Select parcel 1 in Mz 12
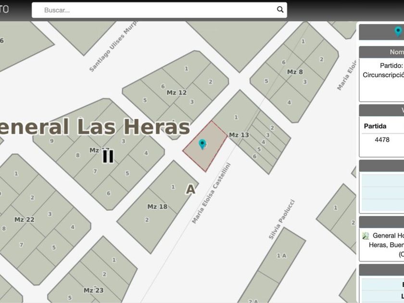Screen dimensions: 404x303 point(186,68)
